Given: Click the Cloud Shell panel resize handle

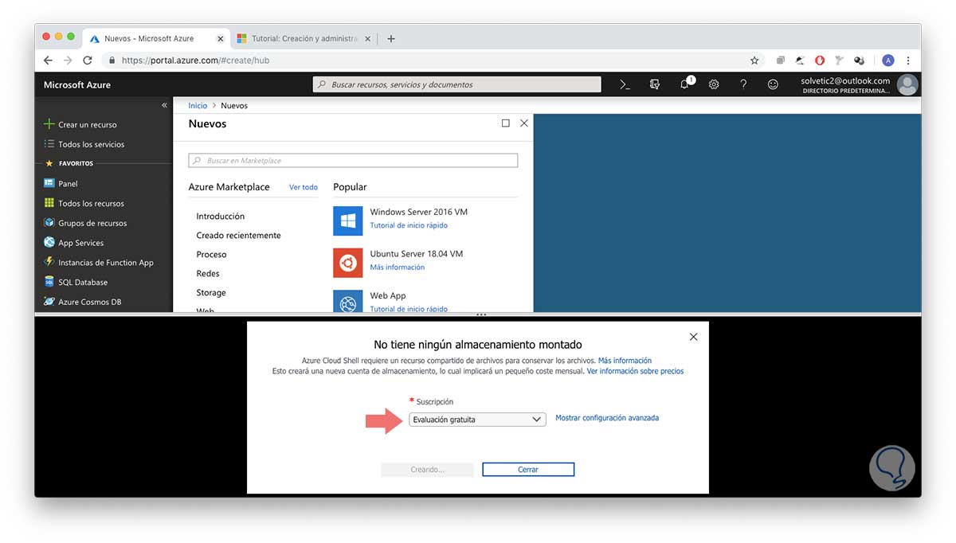Looking at the screenshot, I should [x=480, y=315].
